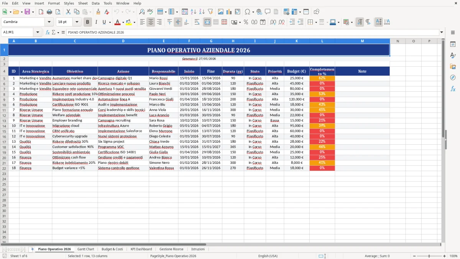Switch to Budget & Costi sheet tab
Image resolution: width=460 pixels, height=259 pixels.
coord(112,249)
